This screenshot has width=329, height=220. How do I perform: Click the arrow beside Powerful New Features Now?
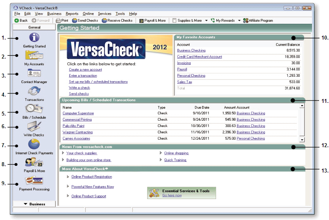pos(68,186)
